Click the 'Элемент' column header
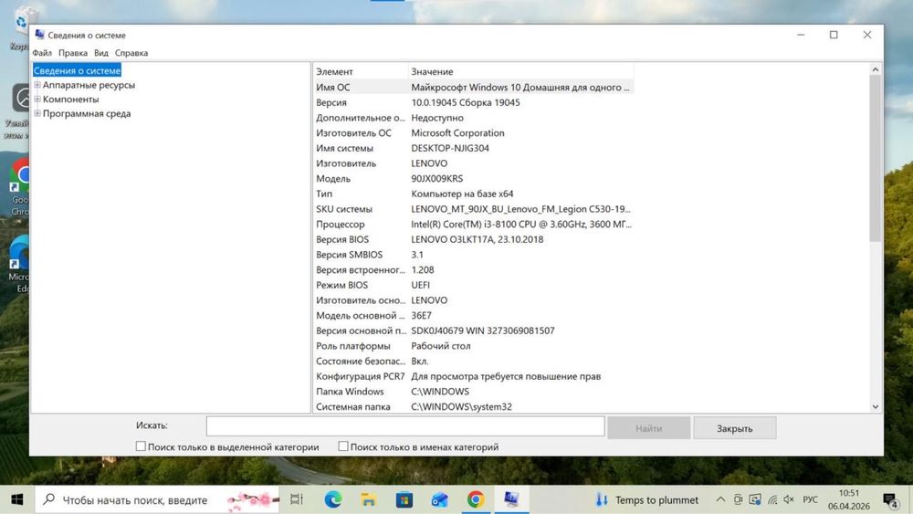The image size is (913, 514). (x=361, y=71)
